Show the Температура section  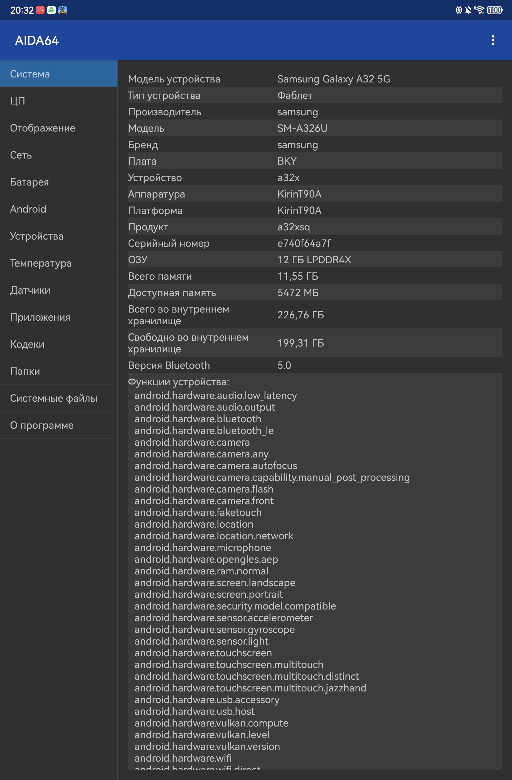59,263
